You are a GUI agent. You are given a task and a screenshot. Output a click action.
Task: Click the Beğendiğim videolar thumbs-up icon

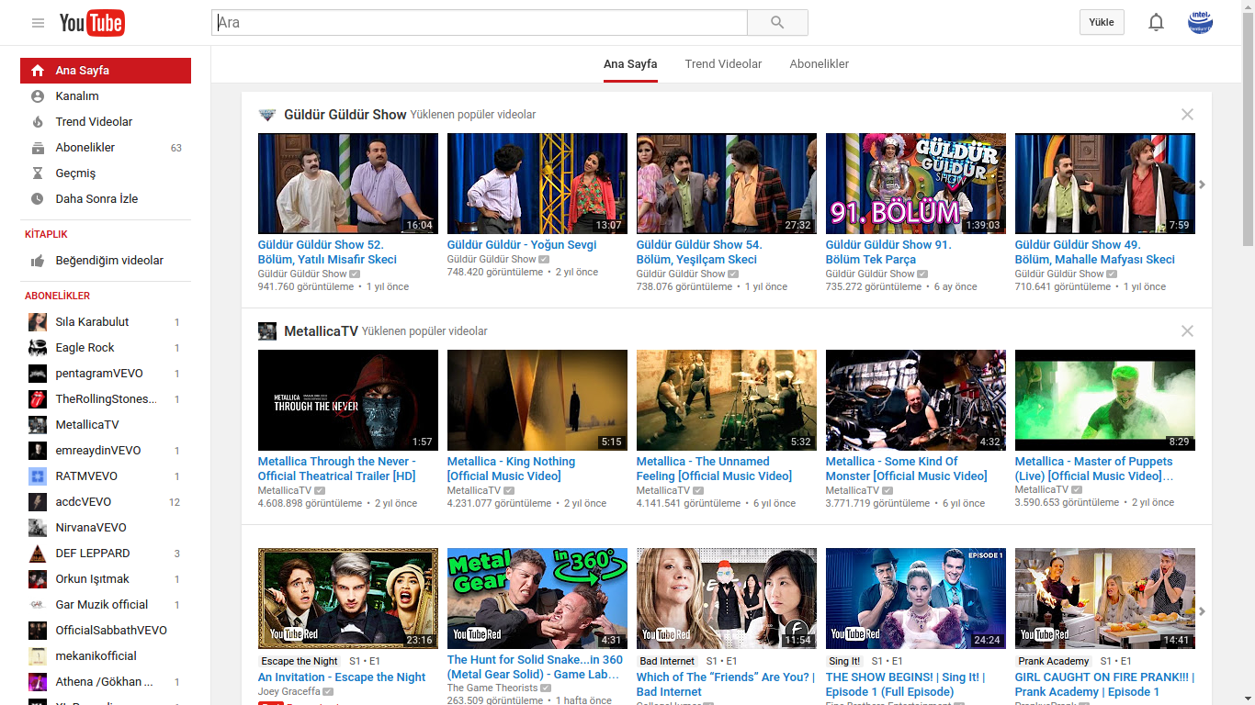pos(38,261)
